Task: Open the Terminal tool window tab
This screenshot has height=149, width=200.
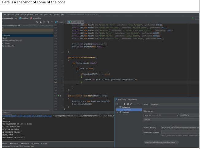Action: click(25, 144)
